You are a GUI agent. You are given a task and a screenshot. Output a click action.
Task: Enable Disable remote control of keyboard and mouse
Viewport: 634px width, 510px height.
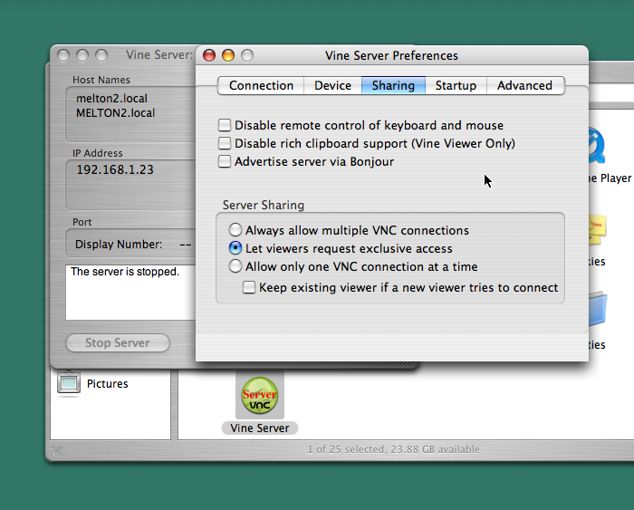225,125
